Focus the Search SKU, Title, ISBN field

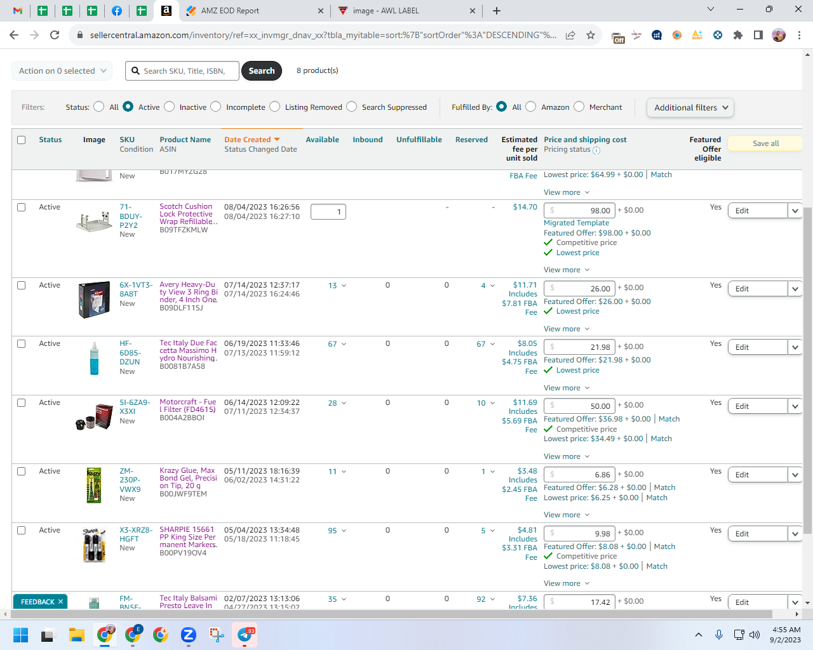click(183, 71)
